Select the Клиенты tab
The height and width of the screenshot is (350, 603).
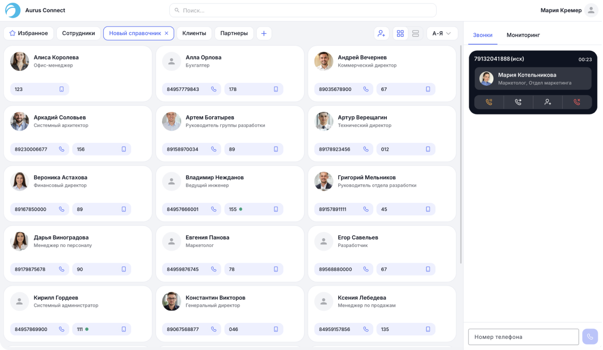194,33
